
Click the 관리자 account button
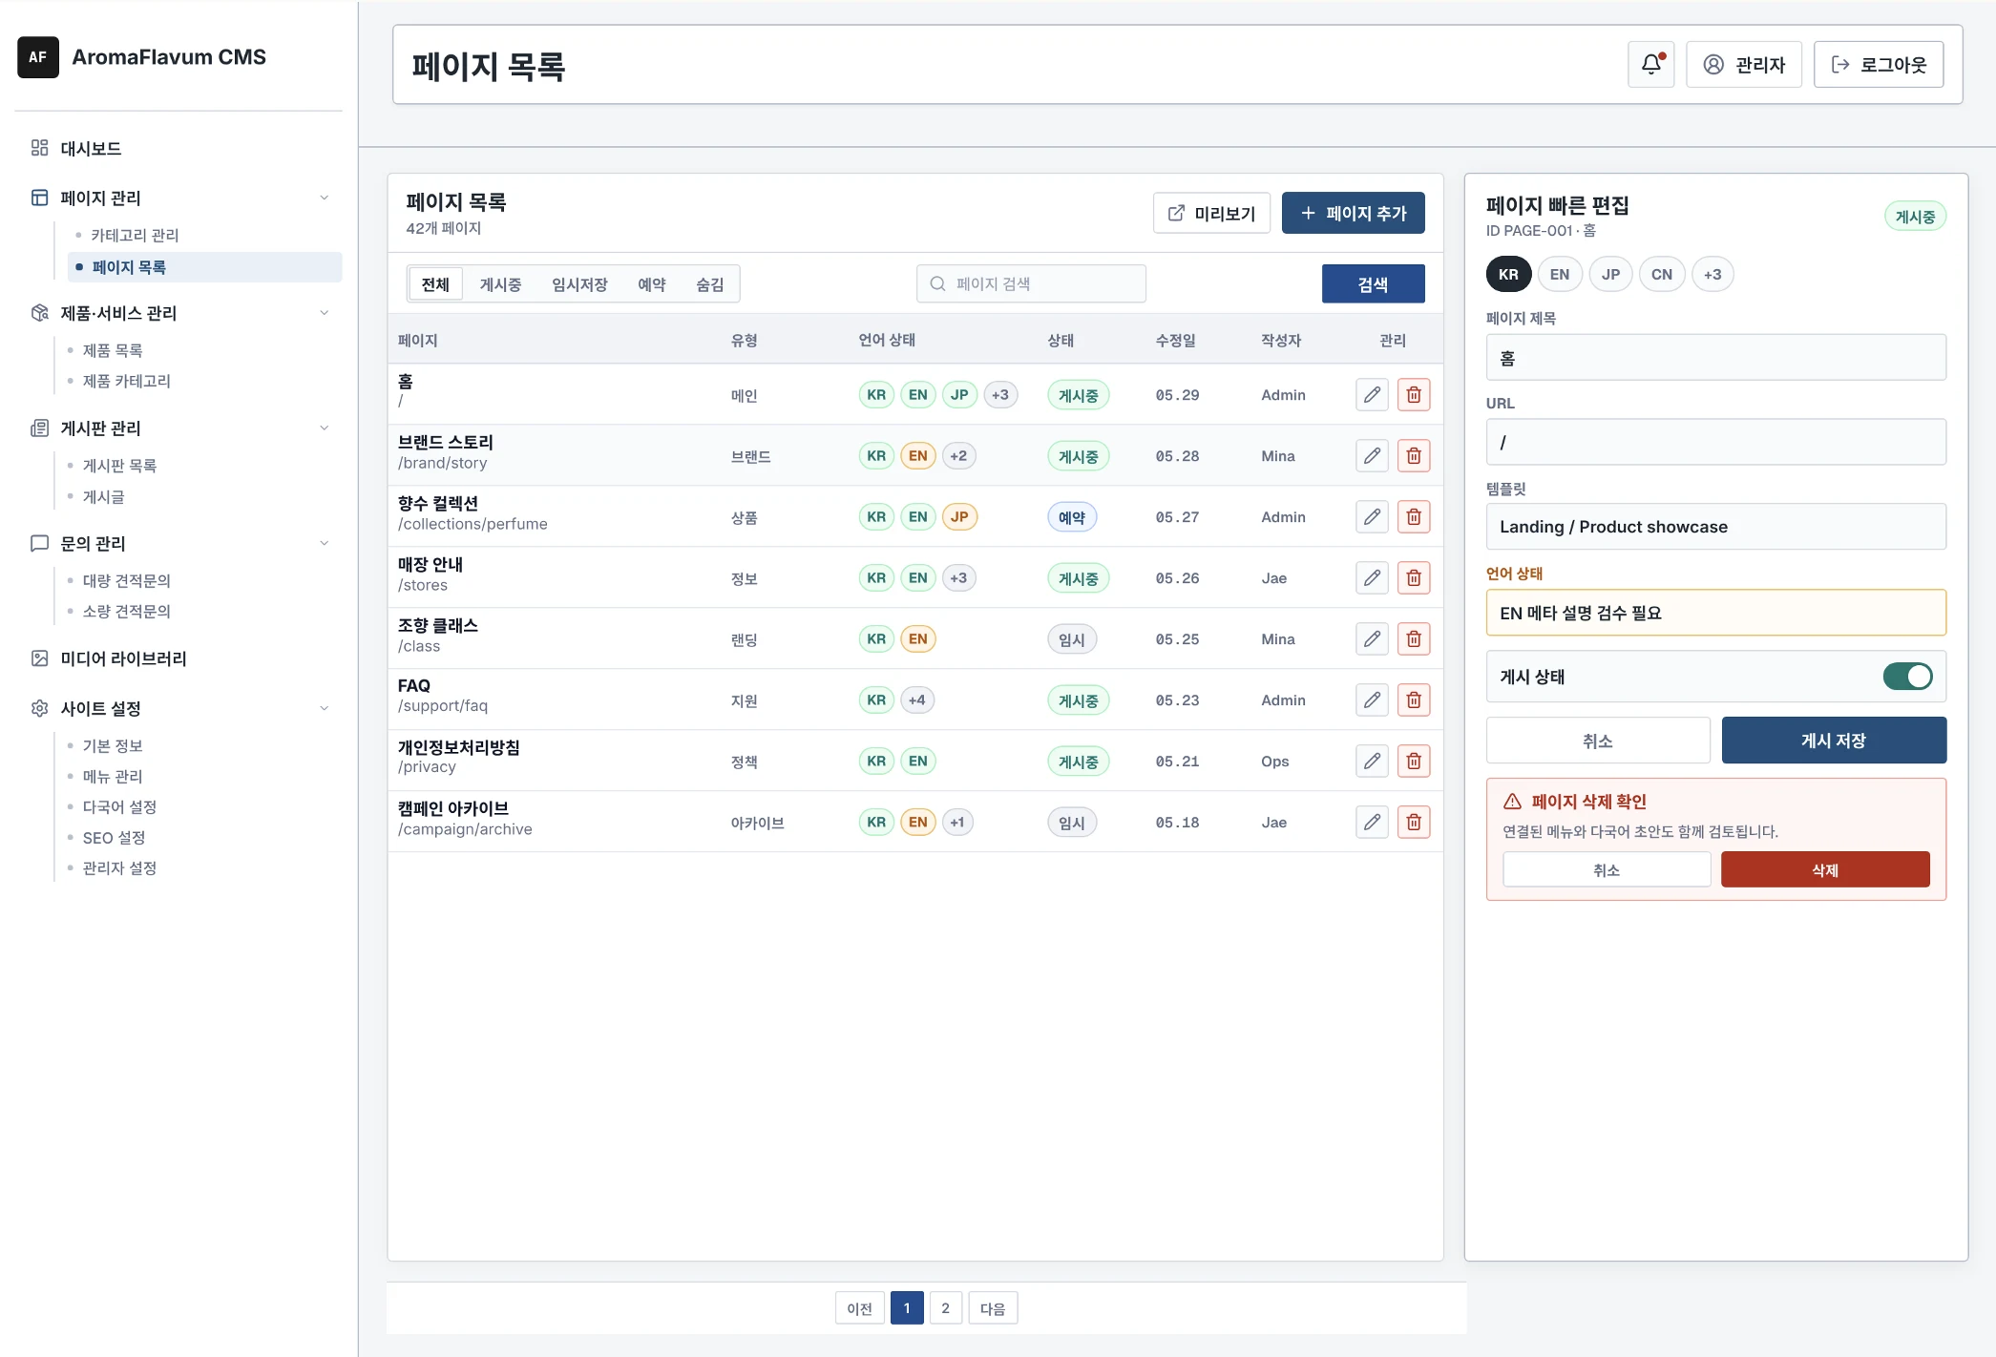1744,64
